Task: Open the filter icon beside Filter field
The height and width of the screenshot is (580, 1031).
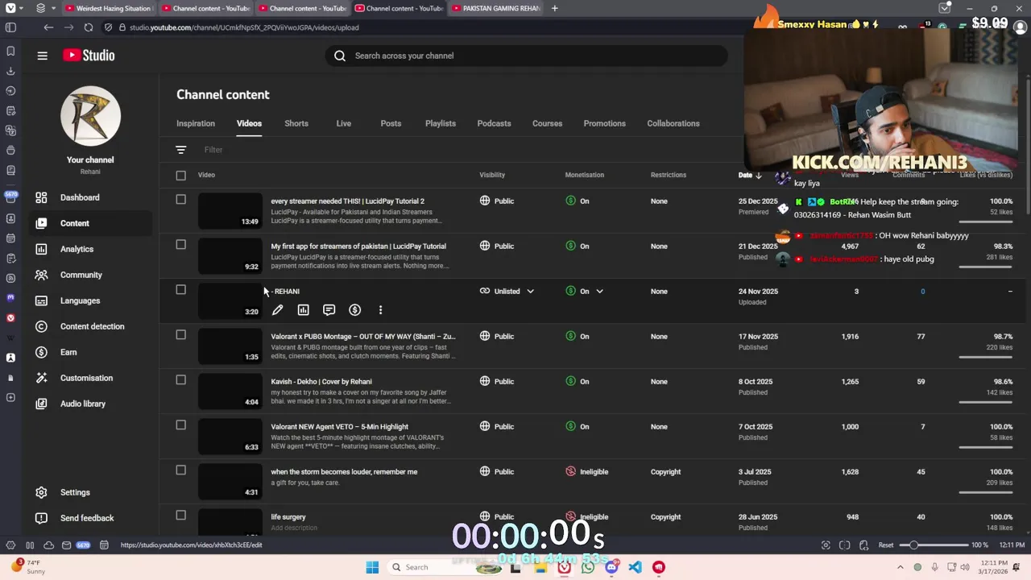Action: 181,150
